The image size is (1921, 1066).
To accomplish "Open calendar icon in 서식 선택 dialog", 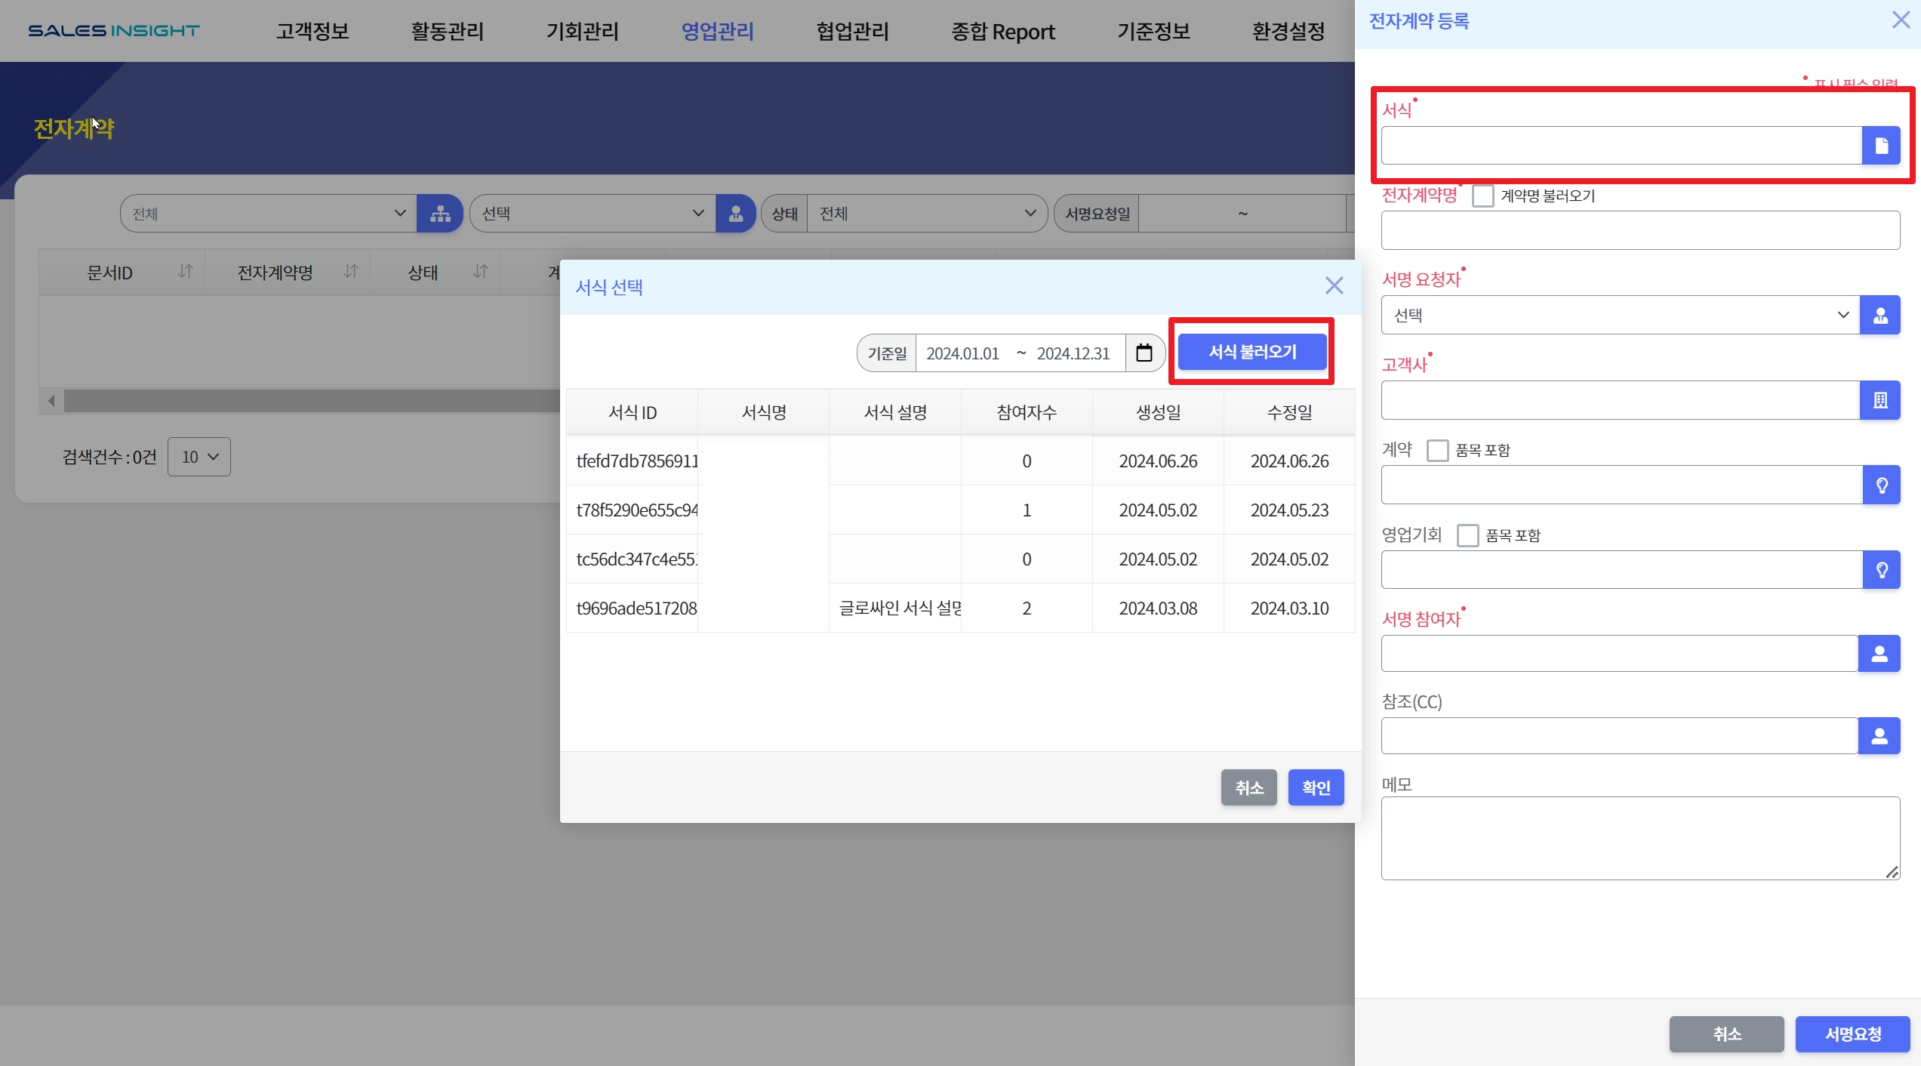I will pos(1144,353).
